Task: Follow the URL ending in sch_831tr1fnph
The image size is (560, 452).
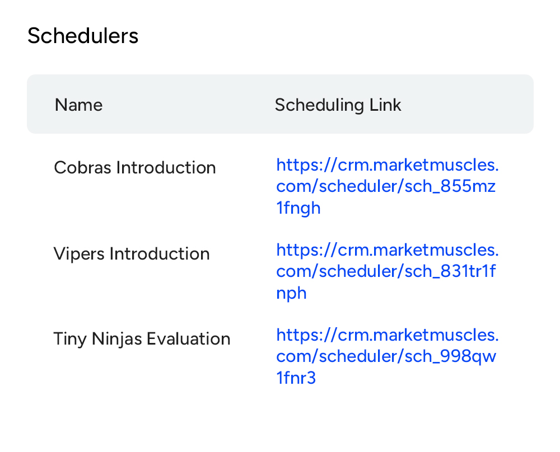Action: point(386,272)
